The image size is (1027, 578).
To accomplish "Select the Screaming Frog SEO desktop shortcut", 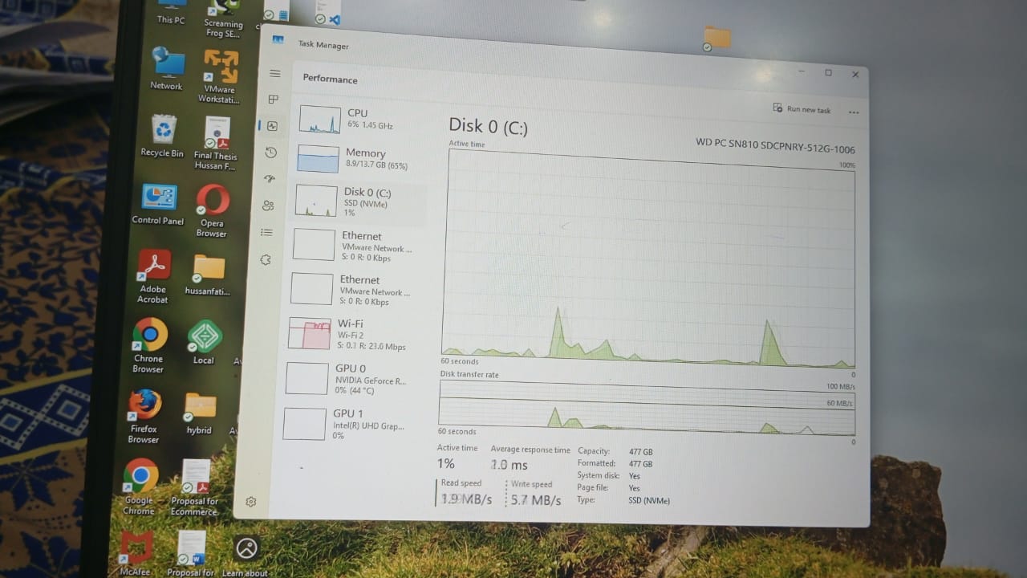I will click(x=223, y=19).
